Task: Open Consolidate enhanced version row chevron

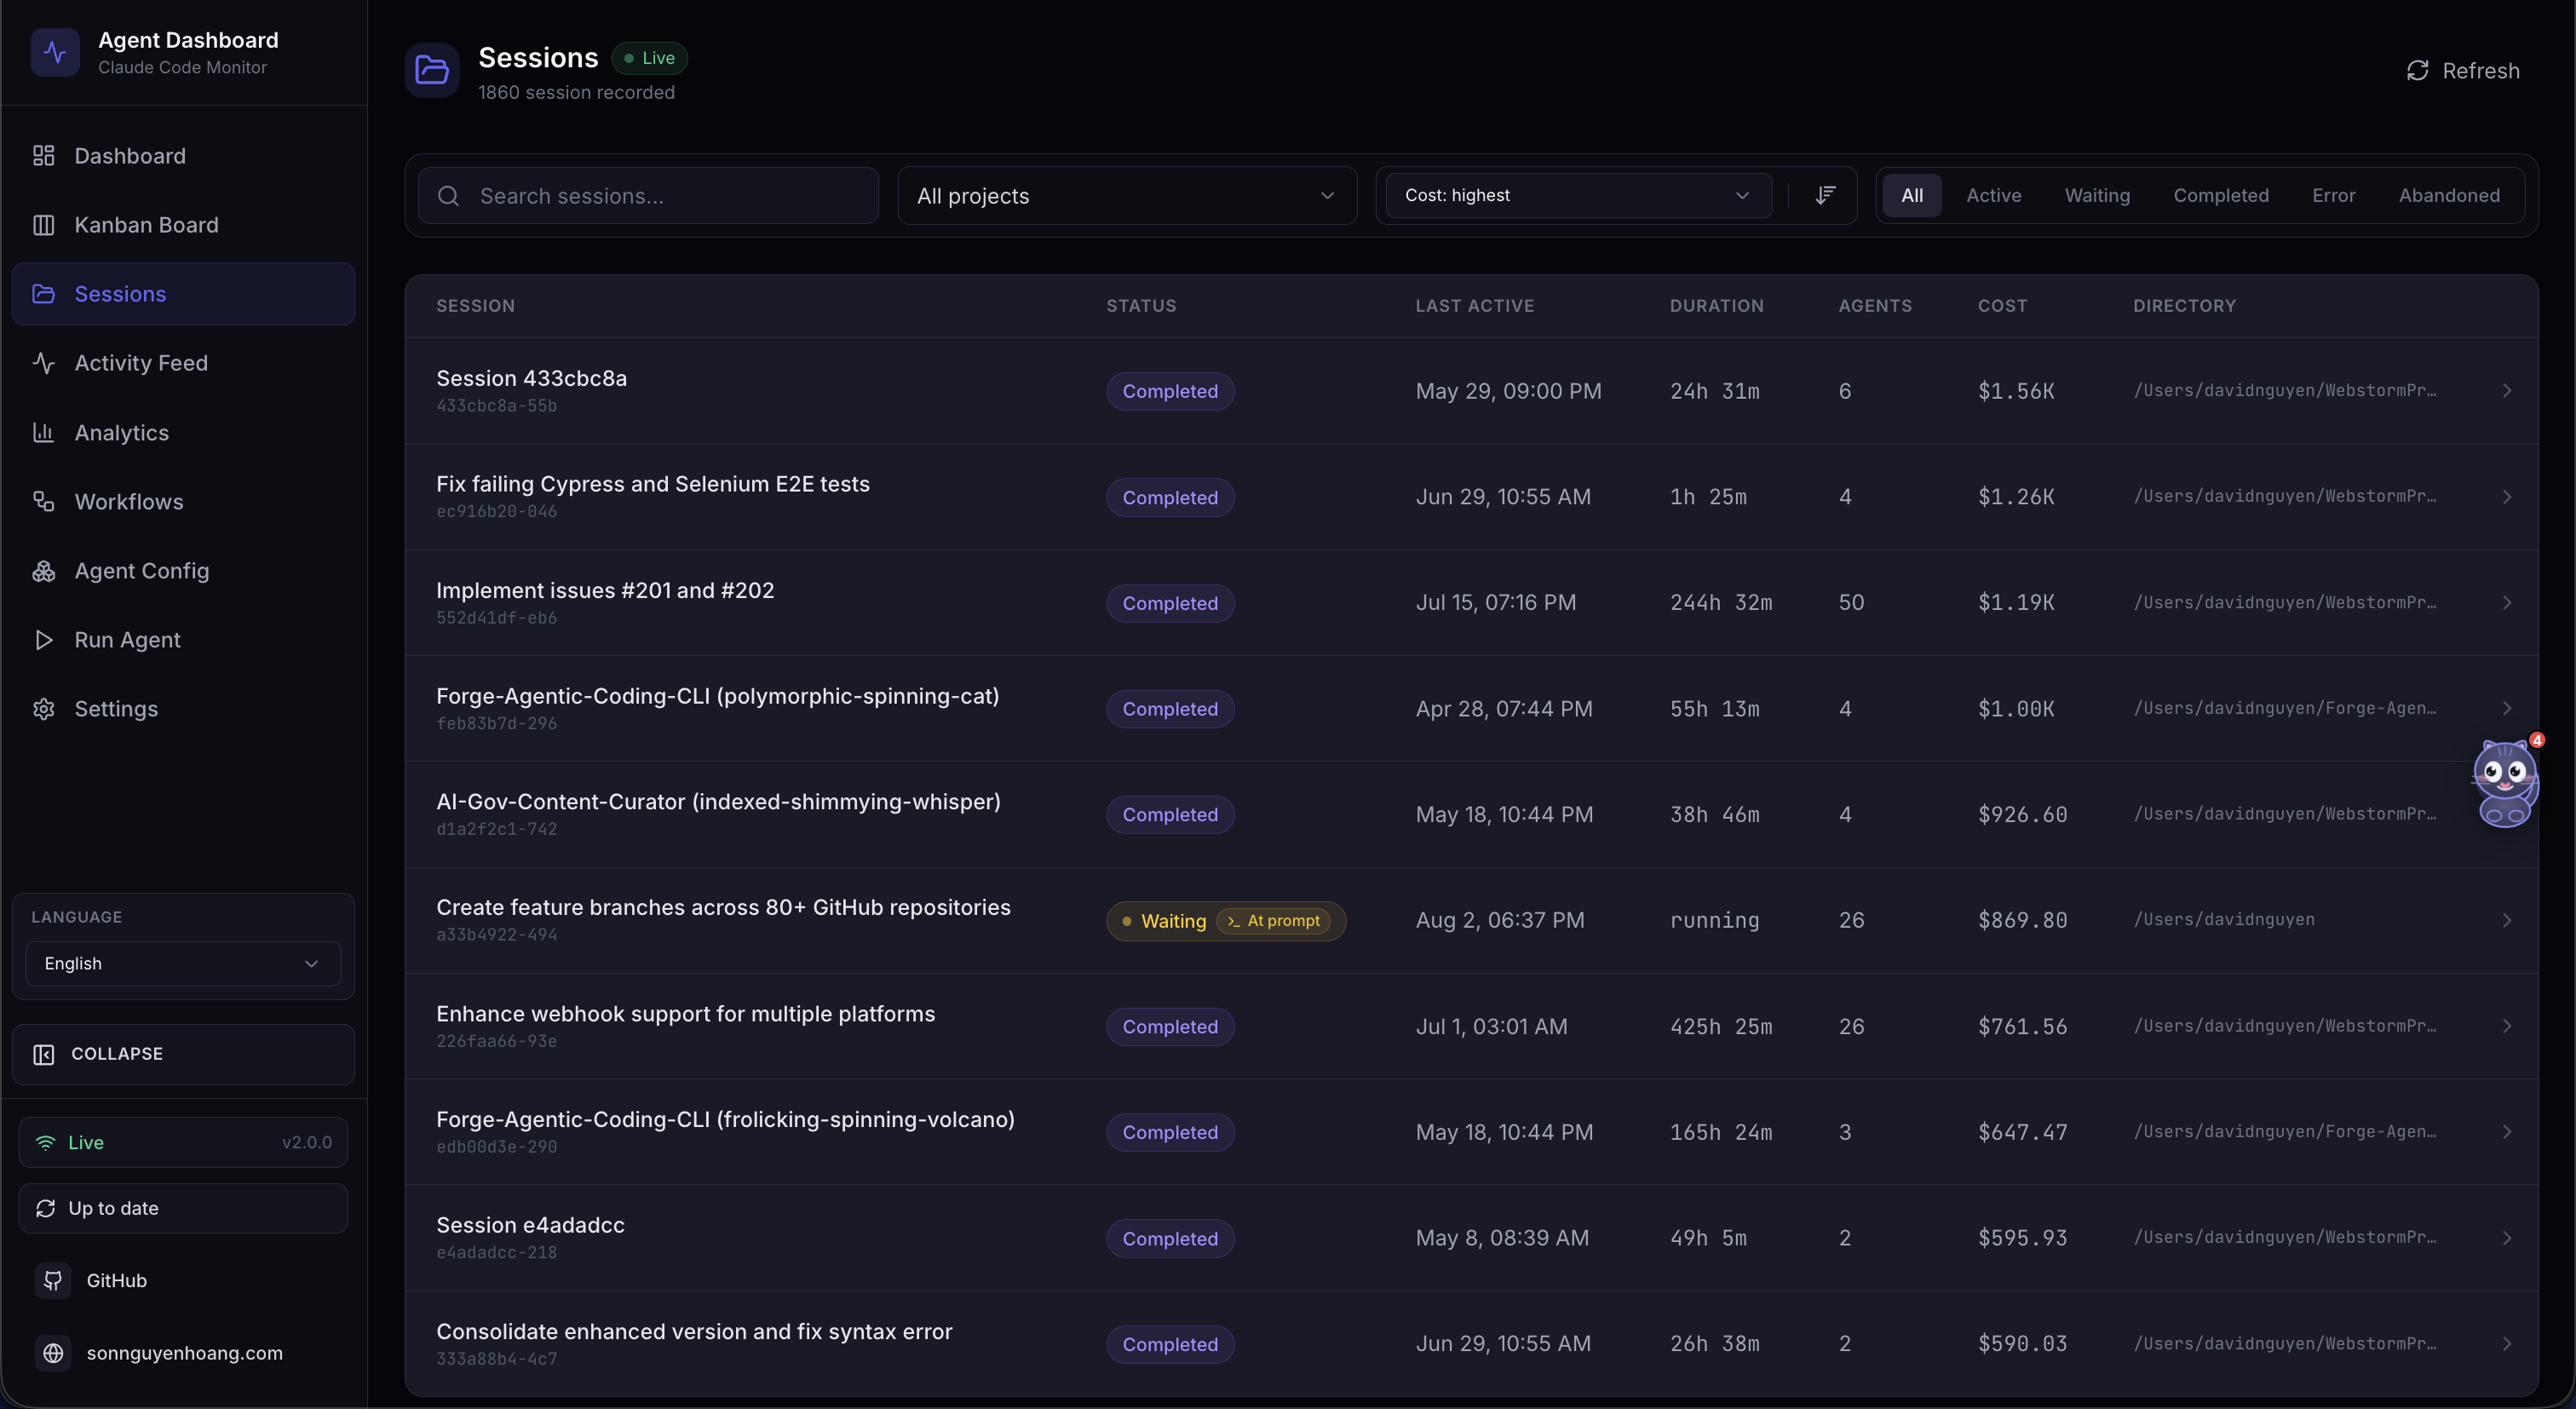Action: (2507, 1344)
